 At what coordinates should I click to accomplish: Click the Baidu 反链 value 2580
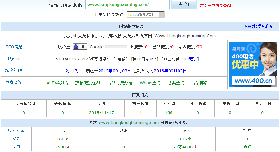tap(60, 147)
